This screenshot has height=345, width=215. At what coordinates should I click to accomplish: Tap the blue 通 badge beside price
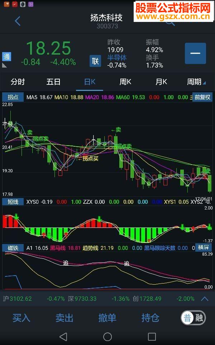pyautogui.click(x=6, y=56)
